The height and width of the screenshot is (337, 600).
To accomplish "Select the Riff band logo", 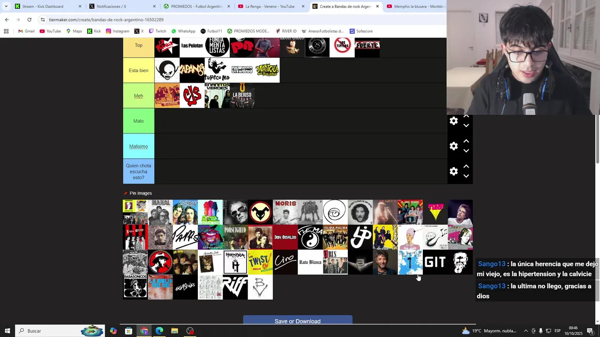I will pyautogui.click(x=235, y=287).
